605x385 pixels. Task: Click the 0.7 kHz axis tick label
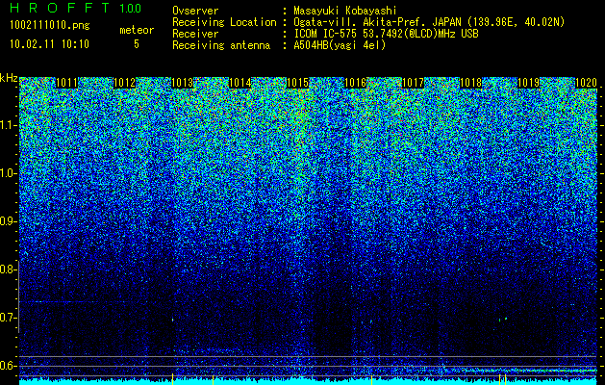8,318
